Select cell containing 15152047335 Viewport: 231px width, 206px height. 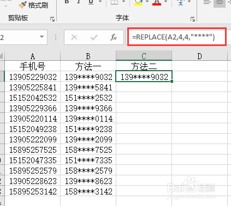click(x=33, y=160)
